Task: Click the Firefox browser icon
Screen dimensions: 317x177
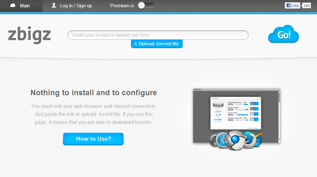Action: (x=249, y=139)
